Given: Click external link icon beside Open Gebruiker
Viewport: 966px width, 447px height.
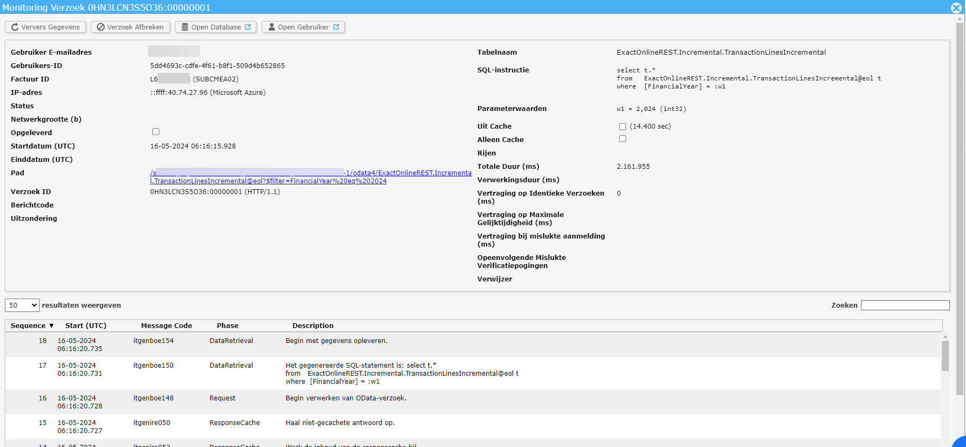Looking at the screenshot, I should pos(336,27).
